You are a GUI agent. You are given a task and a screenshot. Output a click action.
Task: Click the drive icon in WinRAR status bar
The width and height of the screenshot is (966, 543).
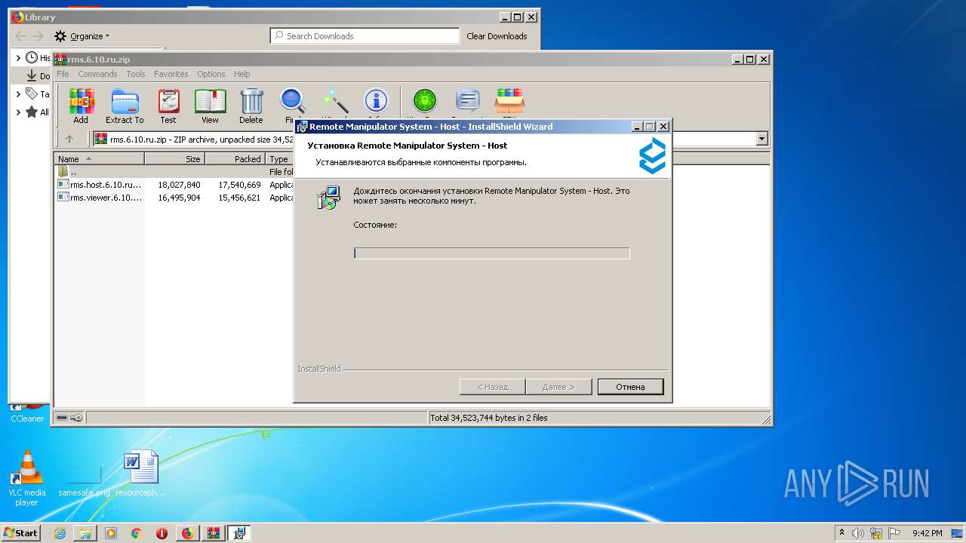tap(63, 418)
